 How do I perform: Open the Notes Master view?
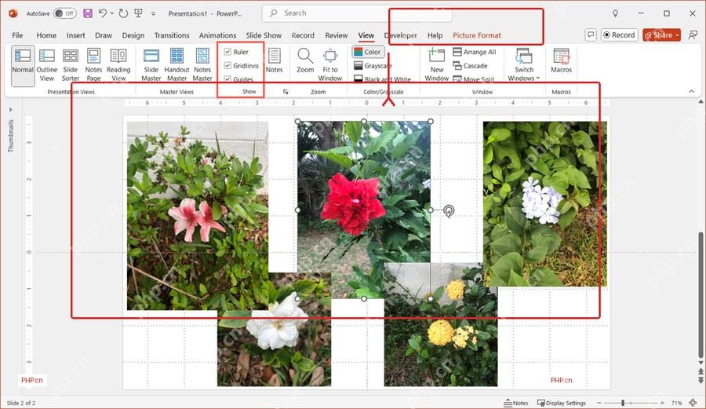[x=202, y=65]
